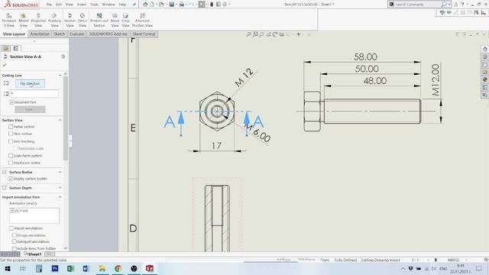Click Zoom to Fit in view toolbar
Screen dimensions: 489x275
tap(248, 34)
